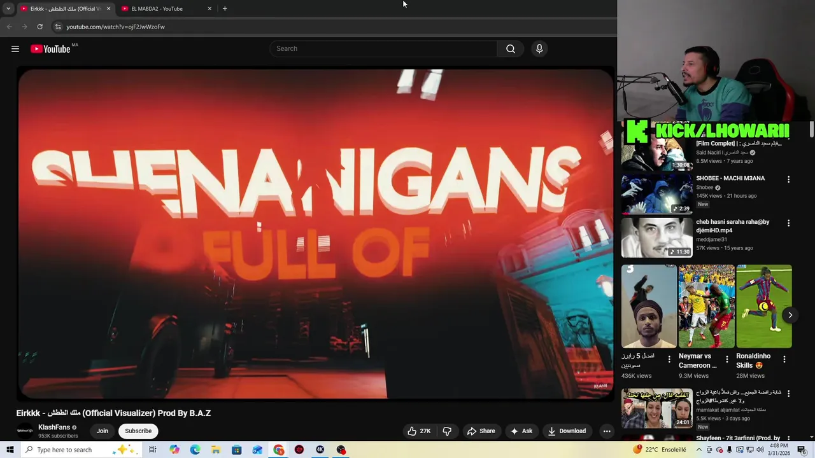The height and width of the screenshot is (458, 815).
Task: Open the system tray microphone indicator
Action: (x=729, y=450)
